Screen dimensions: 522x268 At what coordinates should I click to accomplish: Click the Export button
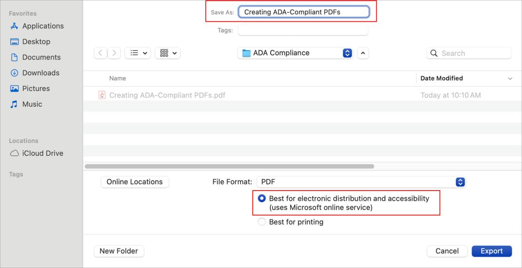(x=492, y=251)
